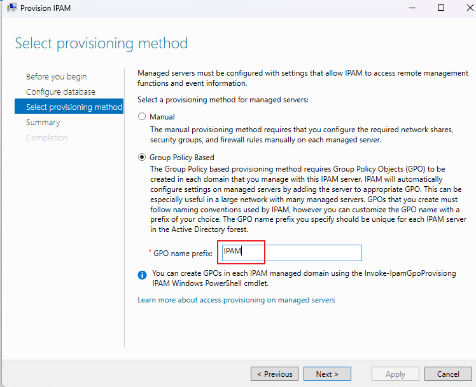The image size is (476, 387).
Task: Go to Summary step
Action: click(x=43, y=123)
